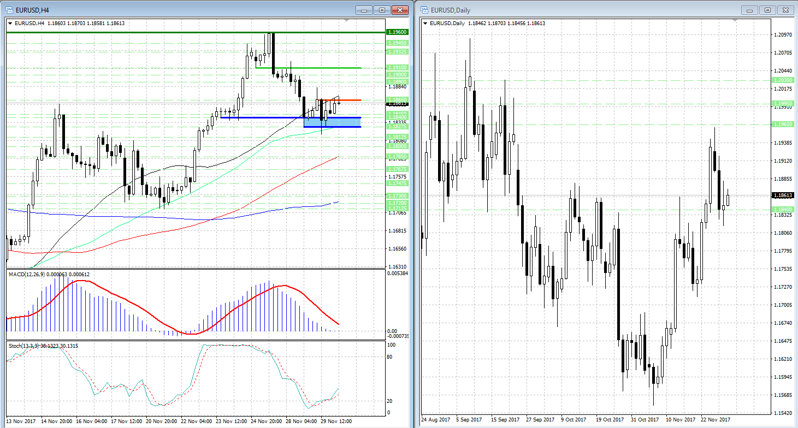
Task: Open the dropdown arrow beside EURUSD,Daily label
Action: coord(425,23)
